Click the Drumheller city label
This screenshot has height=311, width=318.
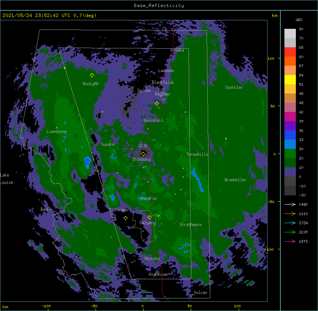[x=235, y=180]
